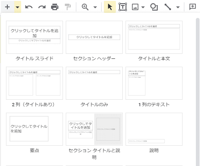Click the 要点 label text
The image size is (200, 166).
coord(34,150)
